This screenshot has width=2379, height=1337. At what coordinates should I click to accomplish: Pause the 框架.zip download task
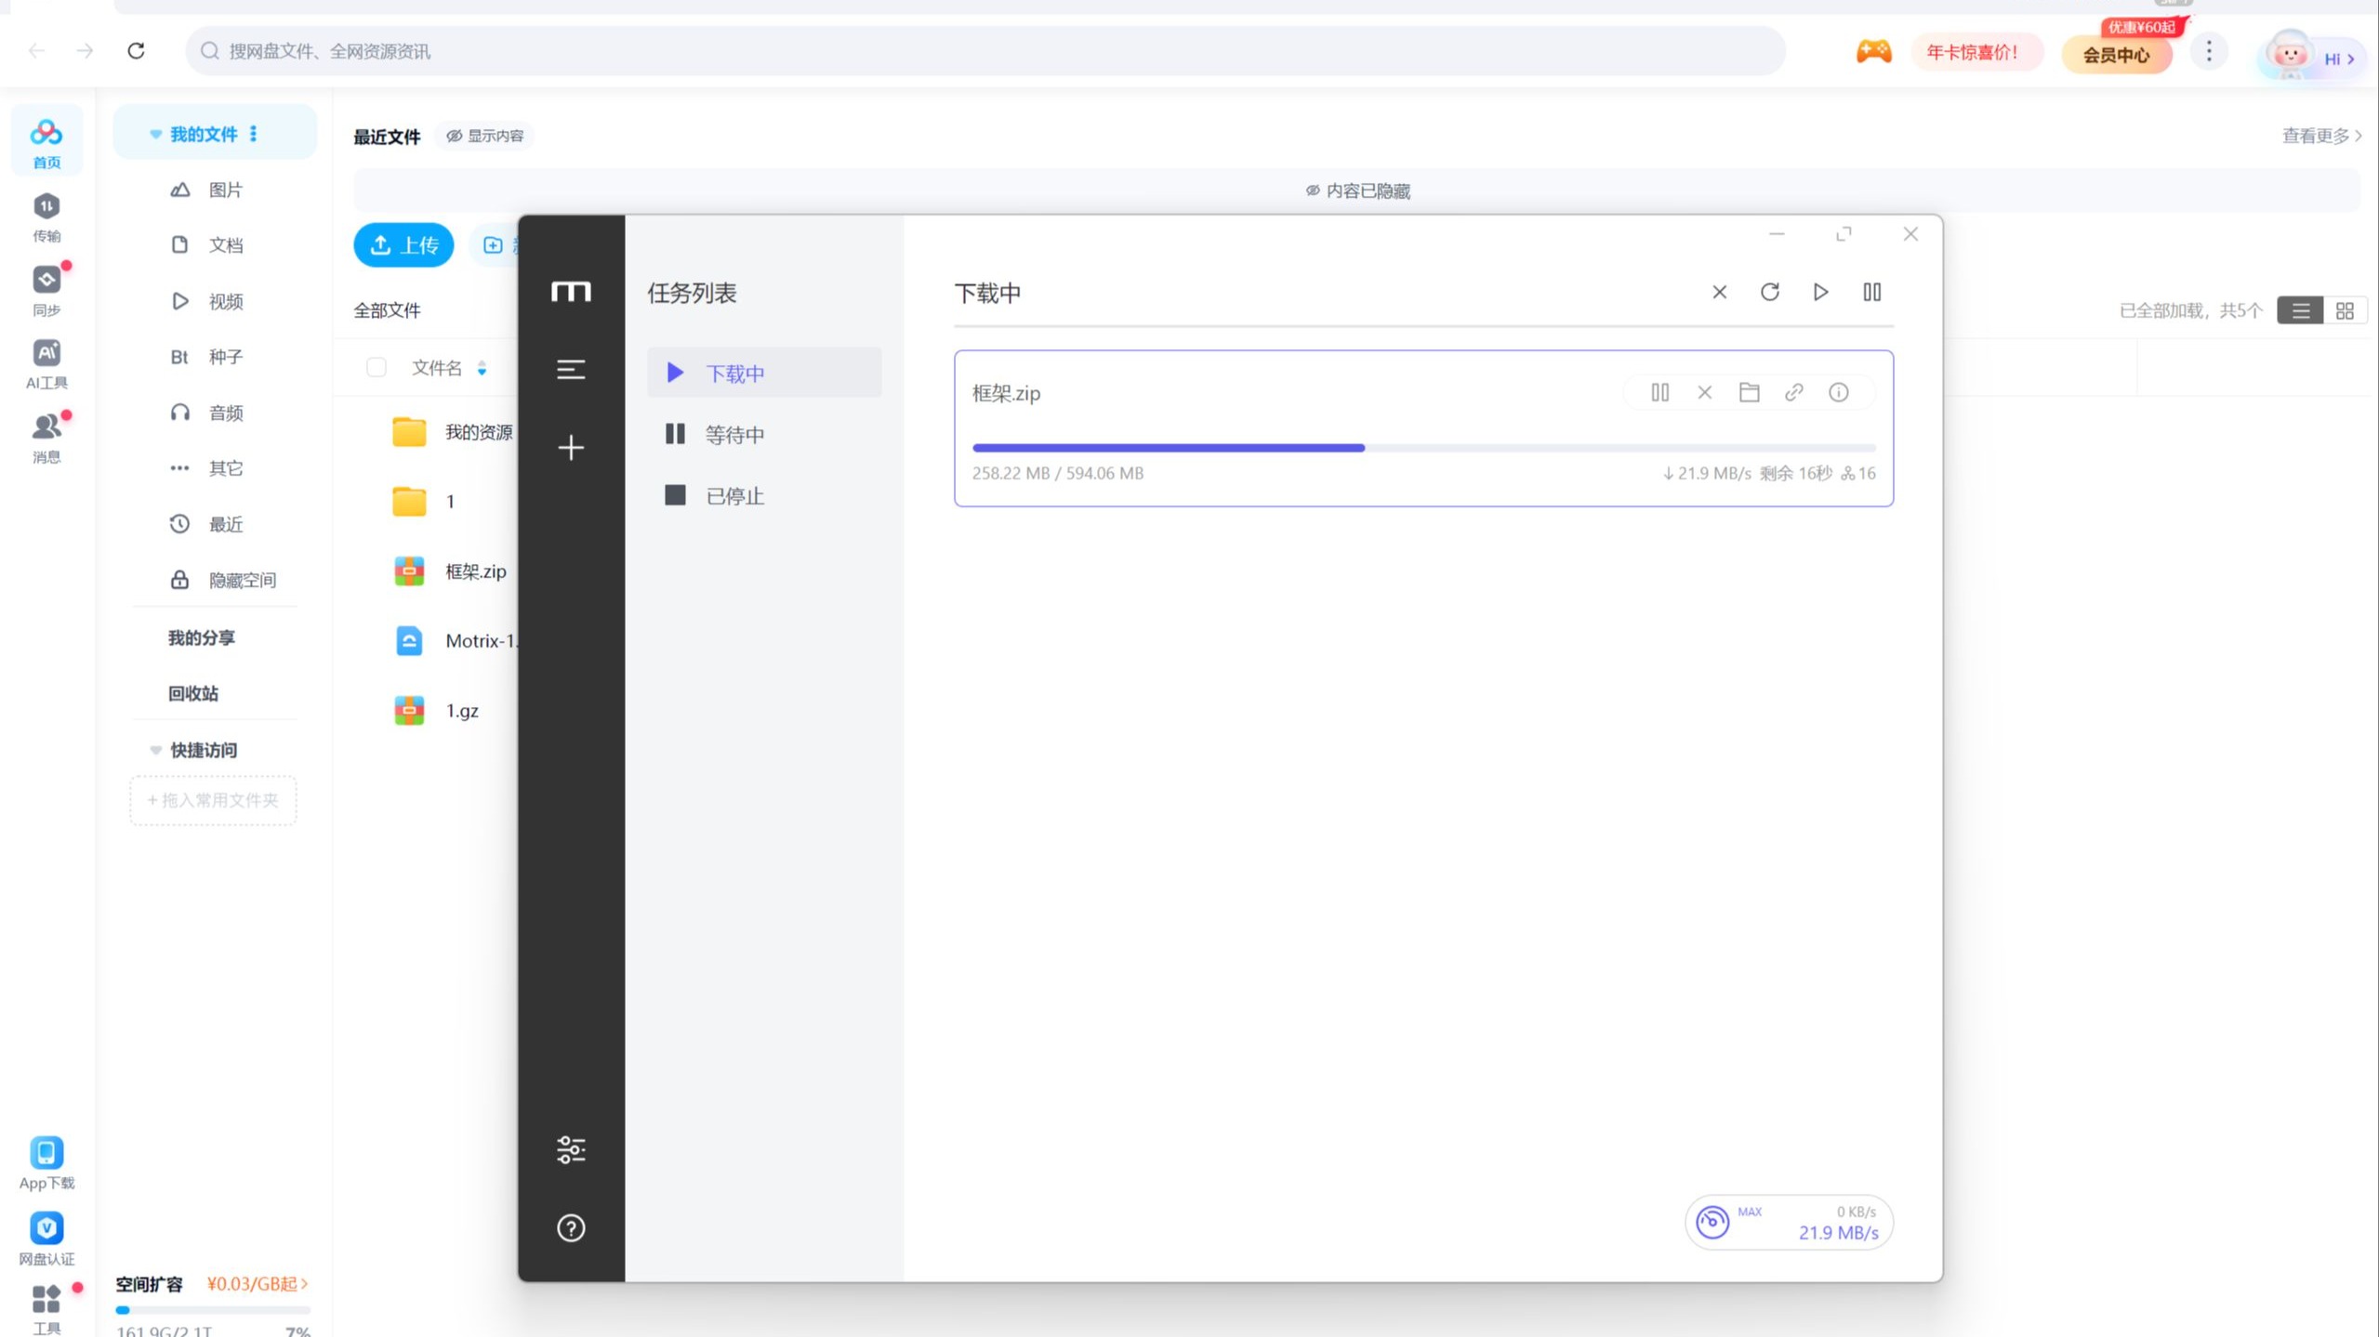point(1659,392)
